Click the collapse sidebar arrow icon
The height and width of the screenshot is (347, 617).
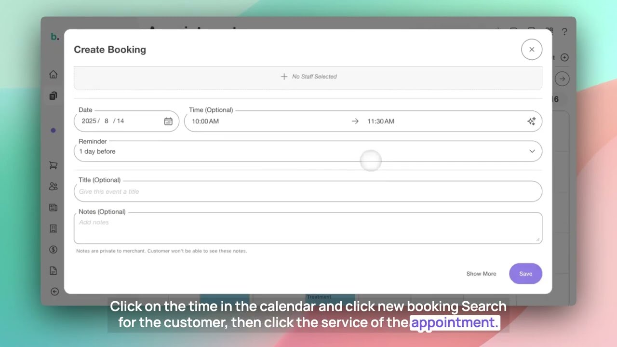54,291
